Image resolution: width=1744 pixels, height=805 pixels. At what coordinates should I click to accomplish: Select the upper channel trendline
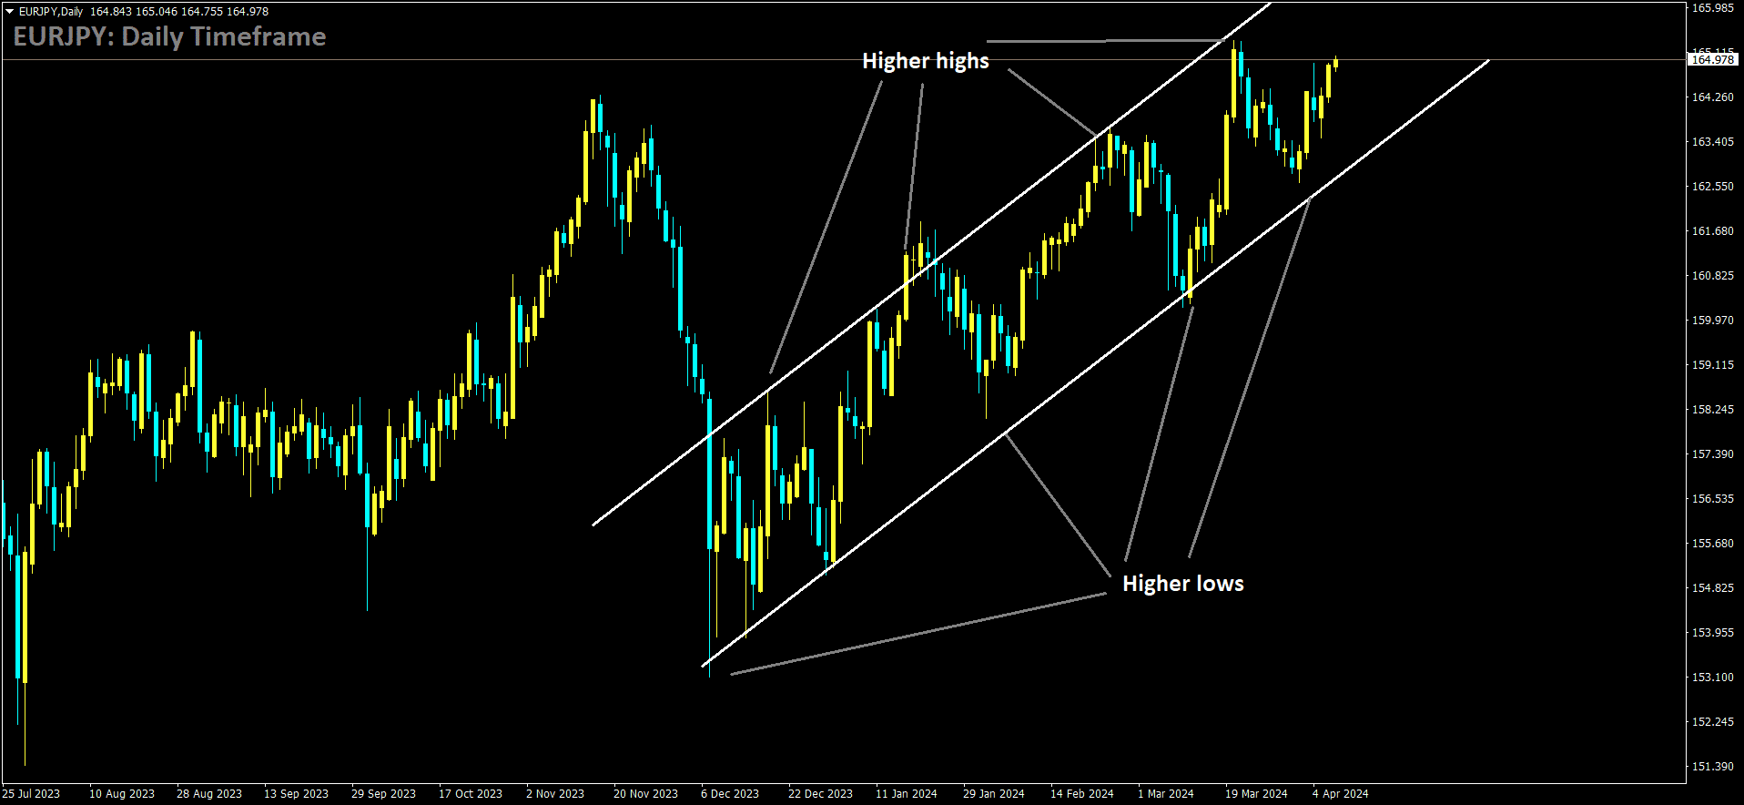tap(931, 264)
